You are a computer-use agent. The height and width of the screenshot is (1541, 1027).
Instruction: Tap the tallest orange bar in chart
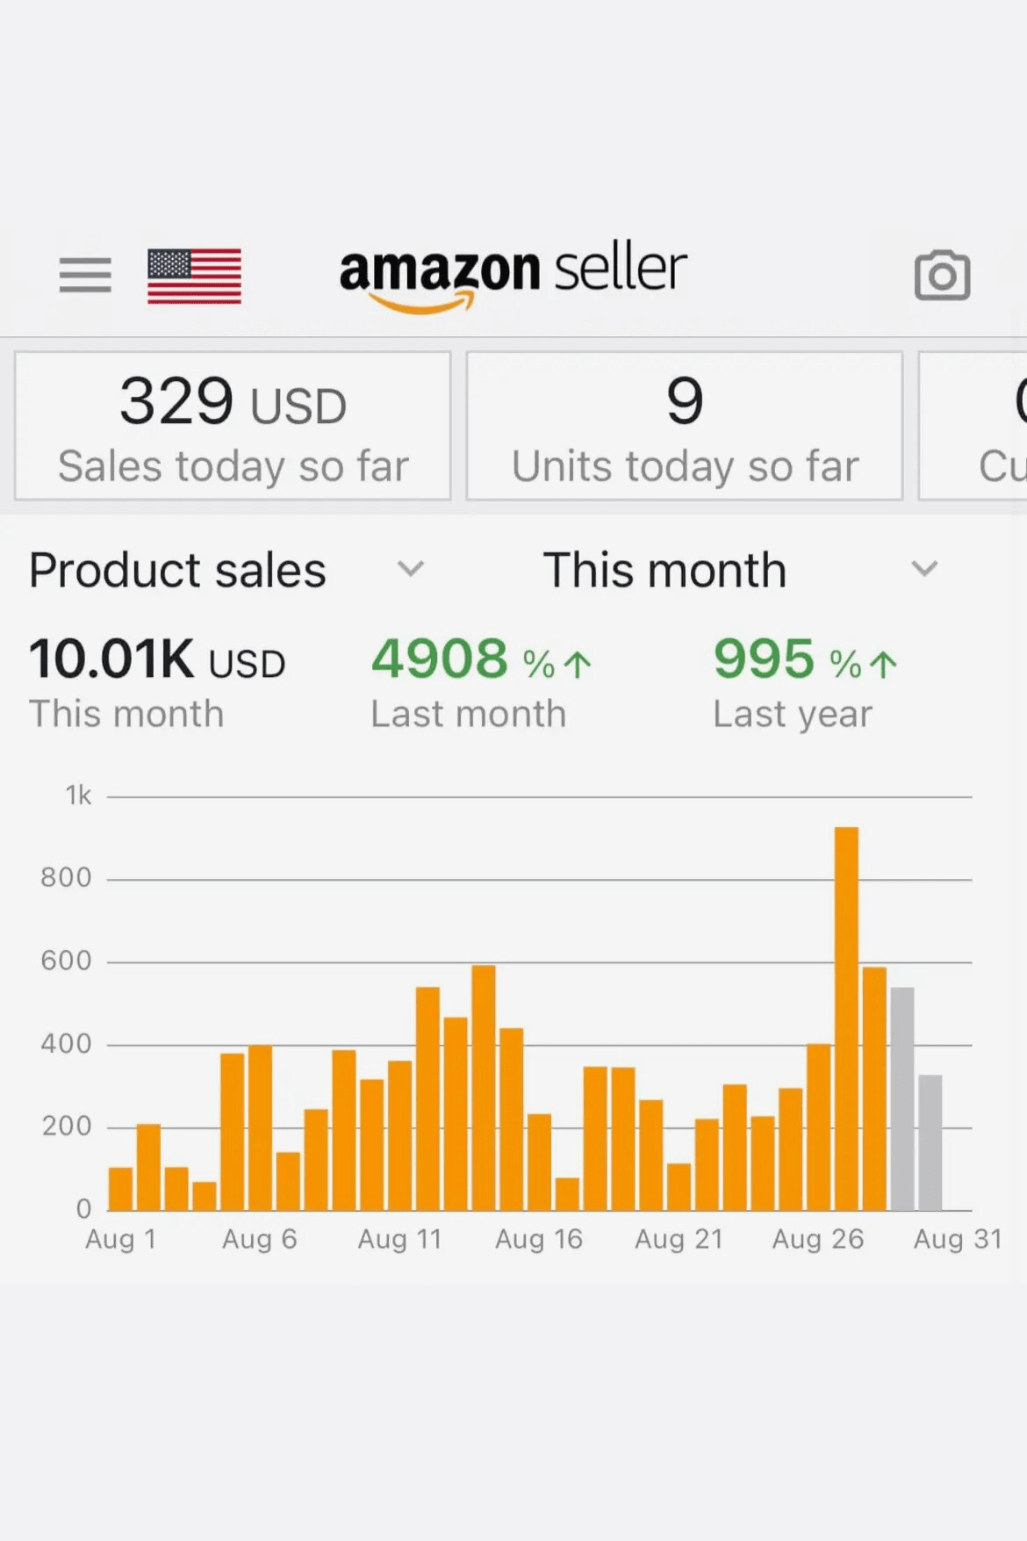tap(846, 1019)
